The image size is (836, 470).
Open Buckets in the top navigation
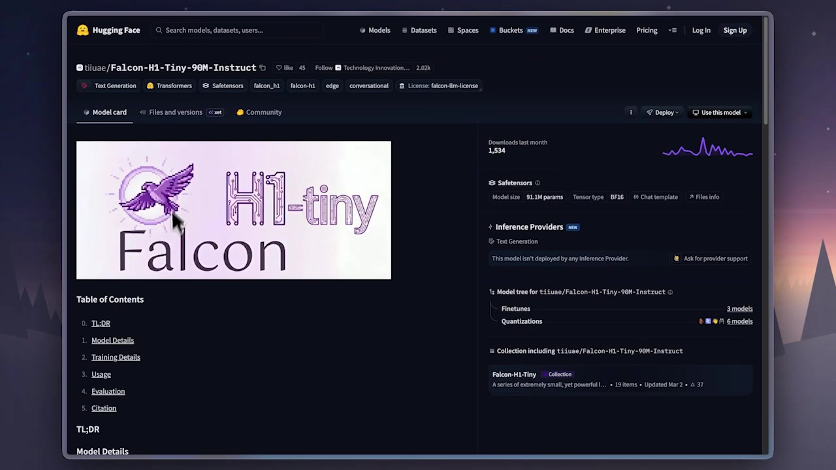pos(513,30)
